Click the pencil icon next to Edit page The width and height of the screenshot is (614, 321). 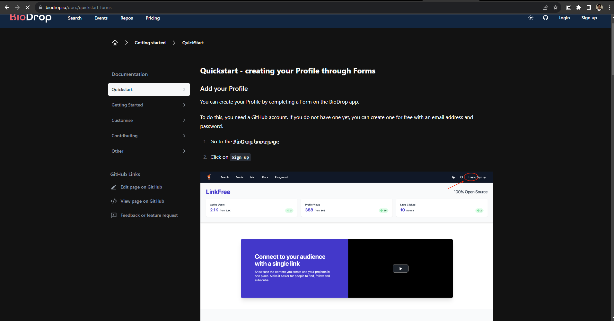pos(114,187)
